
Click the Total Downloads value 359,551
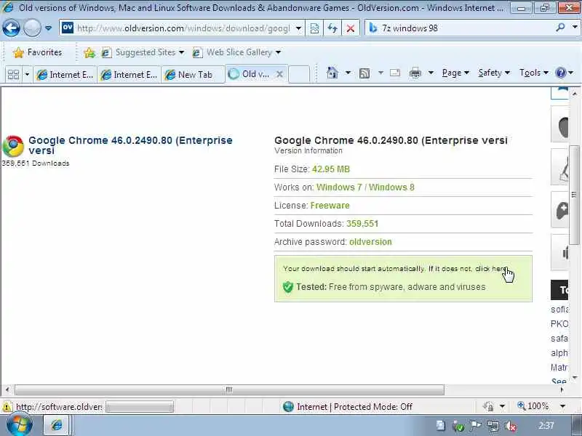point(362,224)
